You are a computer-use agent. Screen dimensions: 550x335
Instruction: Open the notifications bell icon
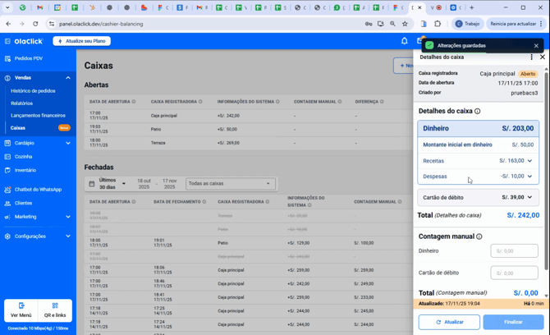point(405,41)
